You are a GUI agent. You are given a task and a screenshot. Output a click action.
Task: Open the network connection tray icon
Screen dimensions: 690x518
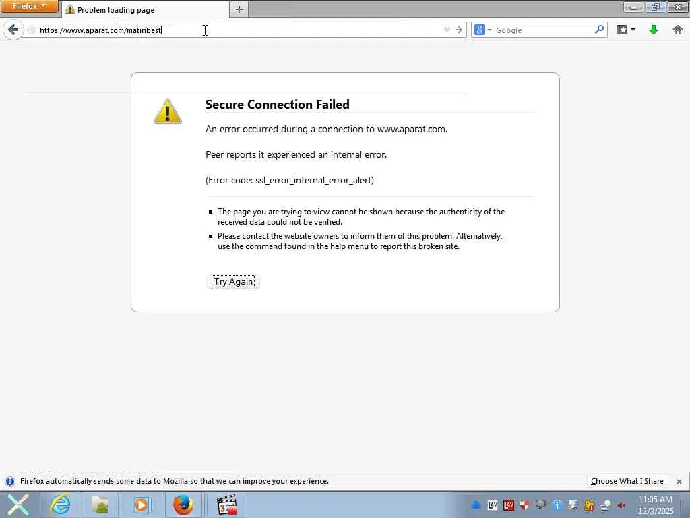tap(606, 505)
